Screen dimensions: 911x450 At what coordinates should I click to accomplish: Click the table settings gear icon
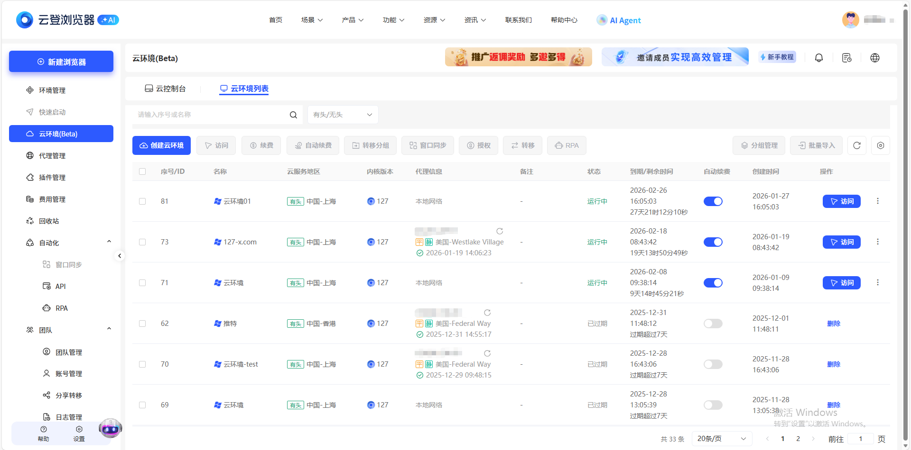[x=881, y=145]
